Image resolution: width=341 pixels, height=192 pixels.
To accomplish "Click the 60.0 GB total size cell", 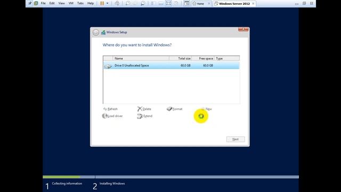I will pyautogui.click(x=185, y=66).
